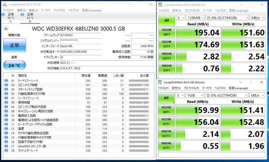269x162 pixels.
Task: Click status circle for 04 スタート/ストップ回数
Action: pyautogui.click(x=6, y=89)
